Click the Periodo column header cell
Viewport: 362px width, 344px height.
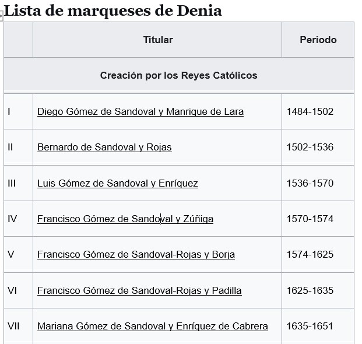(318, 40)
